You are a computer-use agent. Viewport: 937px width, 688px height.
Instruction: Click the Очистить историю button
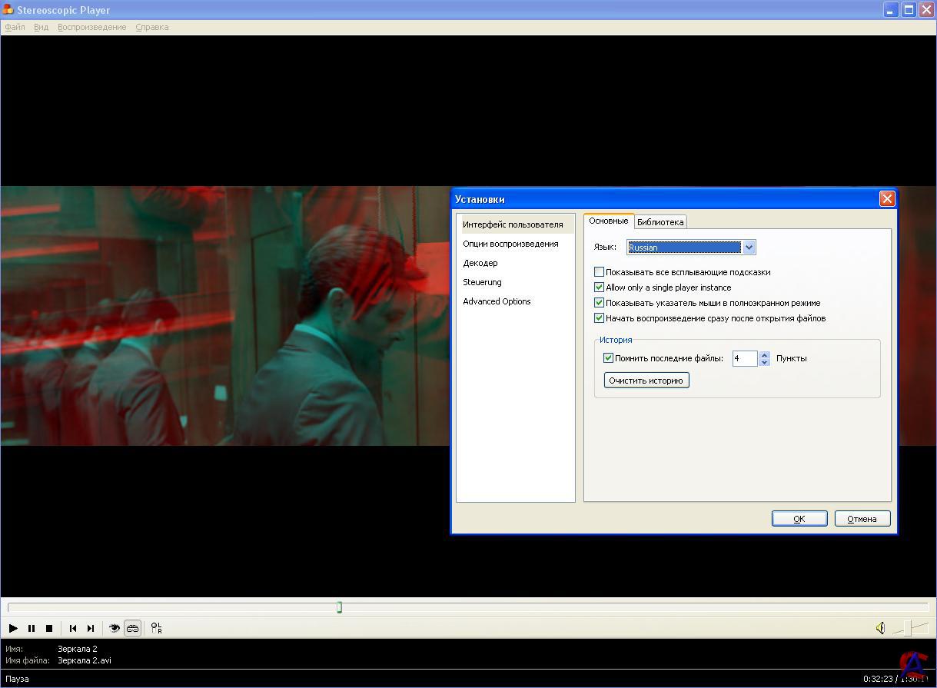[646, 381]
